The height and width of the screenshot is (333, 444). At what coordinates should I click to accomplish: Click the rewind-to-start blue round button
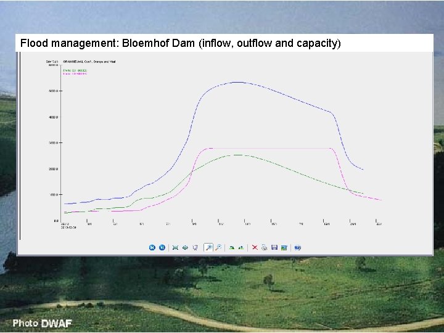coord(152,247)
